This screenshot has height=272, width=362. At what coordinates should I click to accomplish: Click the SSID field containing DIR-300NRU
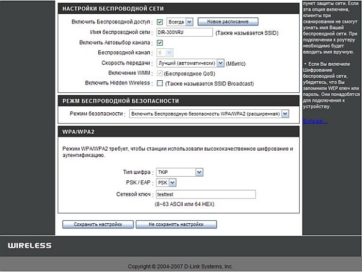183,33
